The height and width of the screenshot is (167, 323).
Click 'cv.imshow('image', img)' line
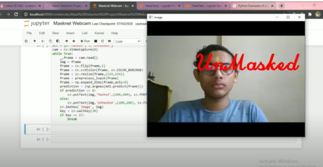click(x=82, y=107)
